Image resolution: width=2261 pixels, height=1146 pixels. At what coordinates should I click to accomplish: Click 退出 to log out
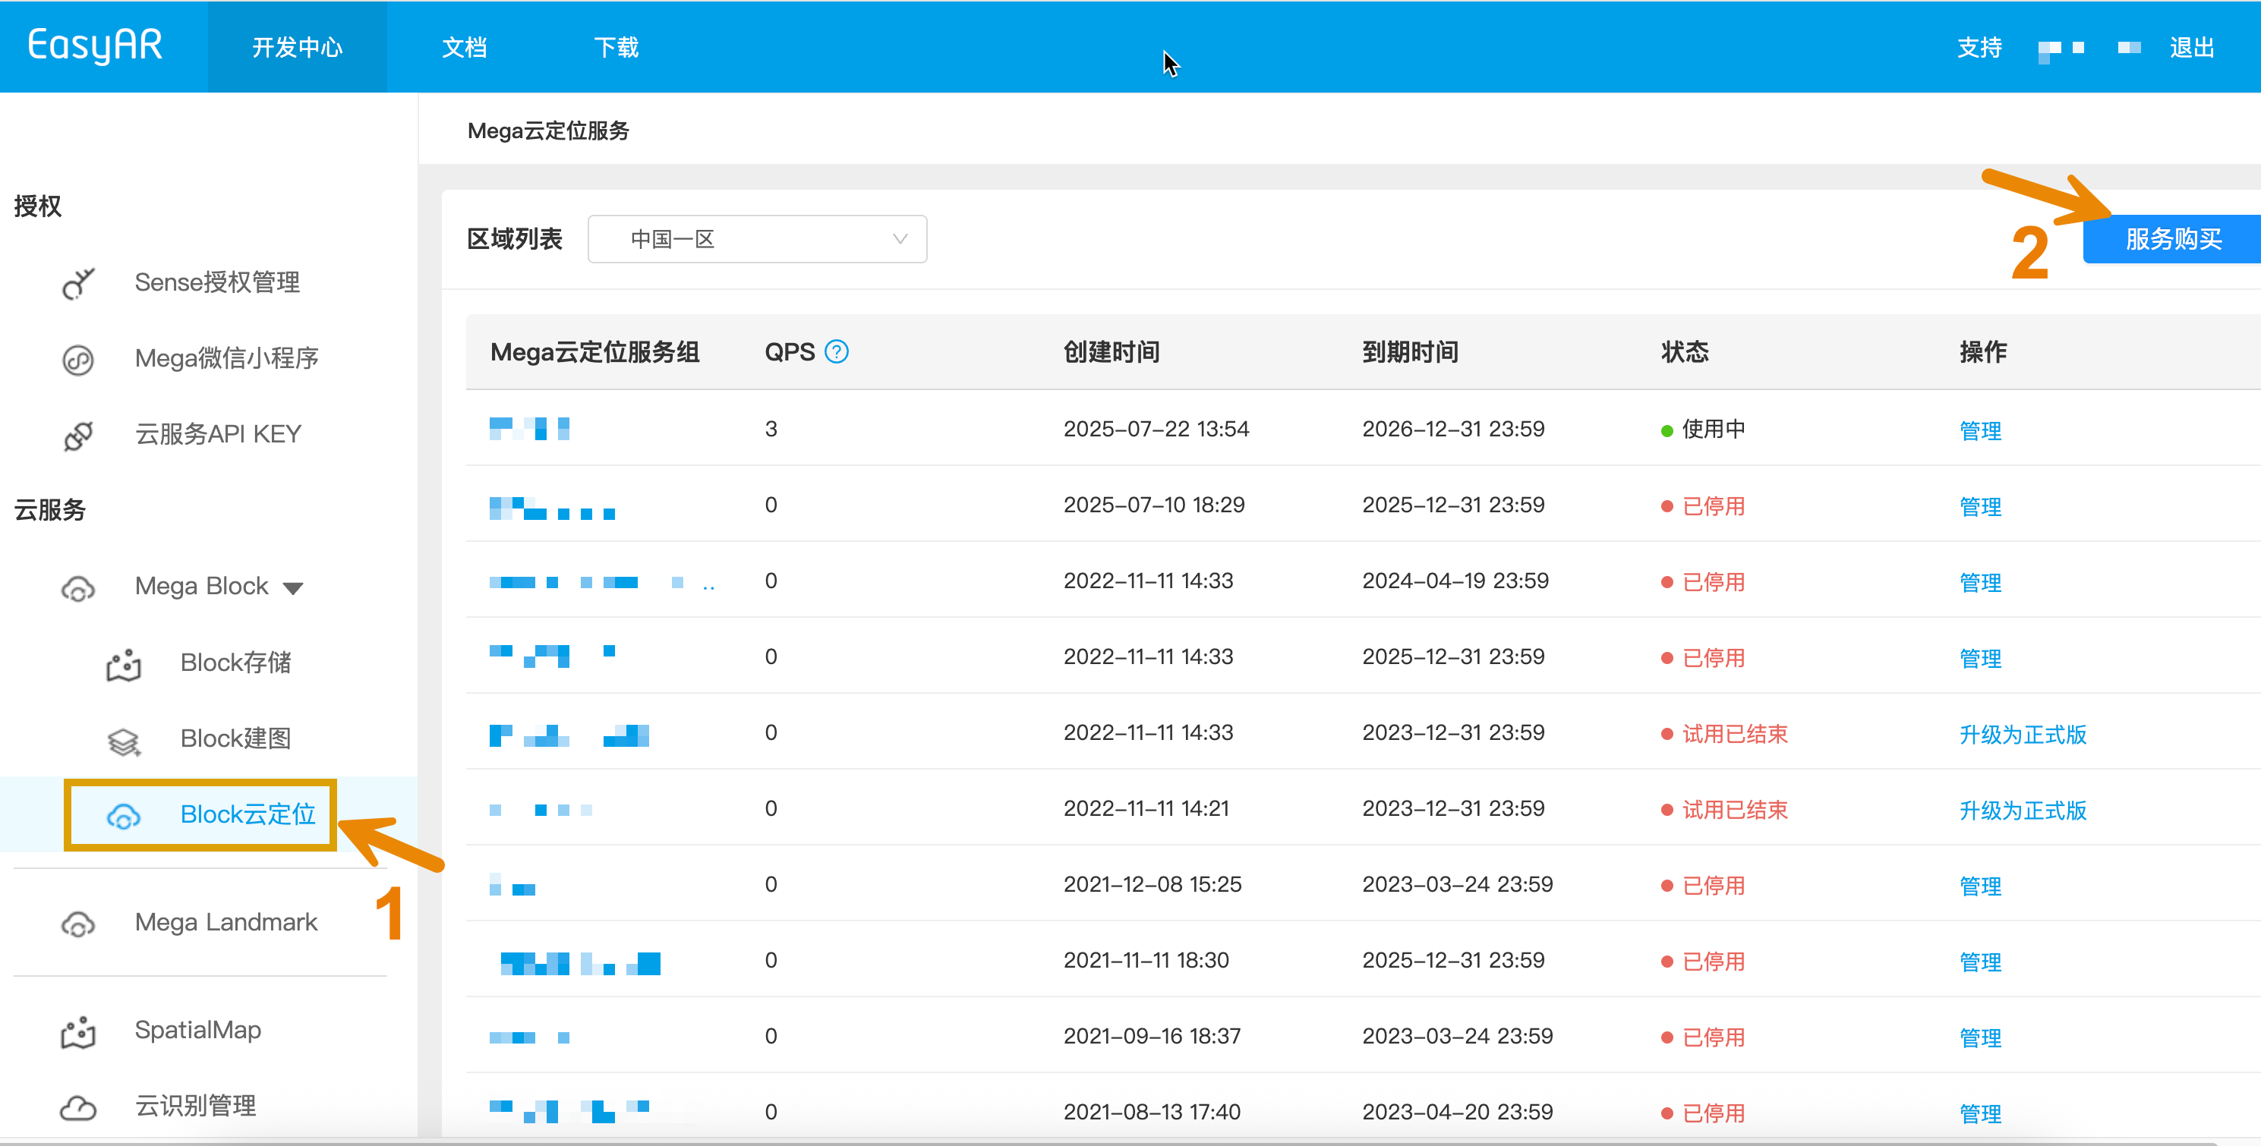[x=2191, y=47]
